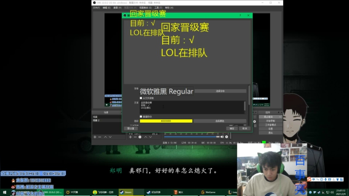349x196 pixels.
Task: Click 开始录制 to start recording
Action: [270, 121]
